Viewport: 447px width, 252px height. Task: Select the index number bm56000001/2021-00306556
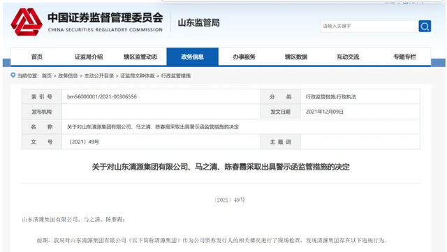[102, 96]
